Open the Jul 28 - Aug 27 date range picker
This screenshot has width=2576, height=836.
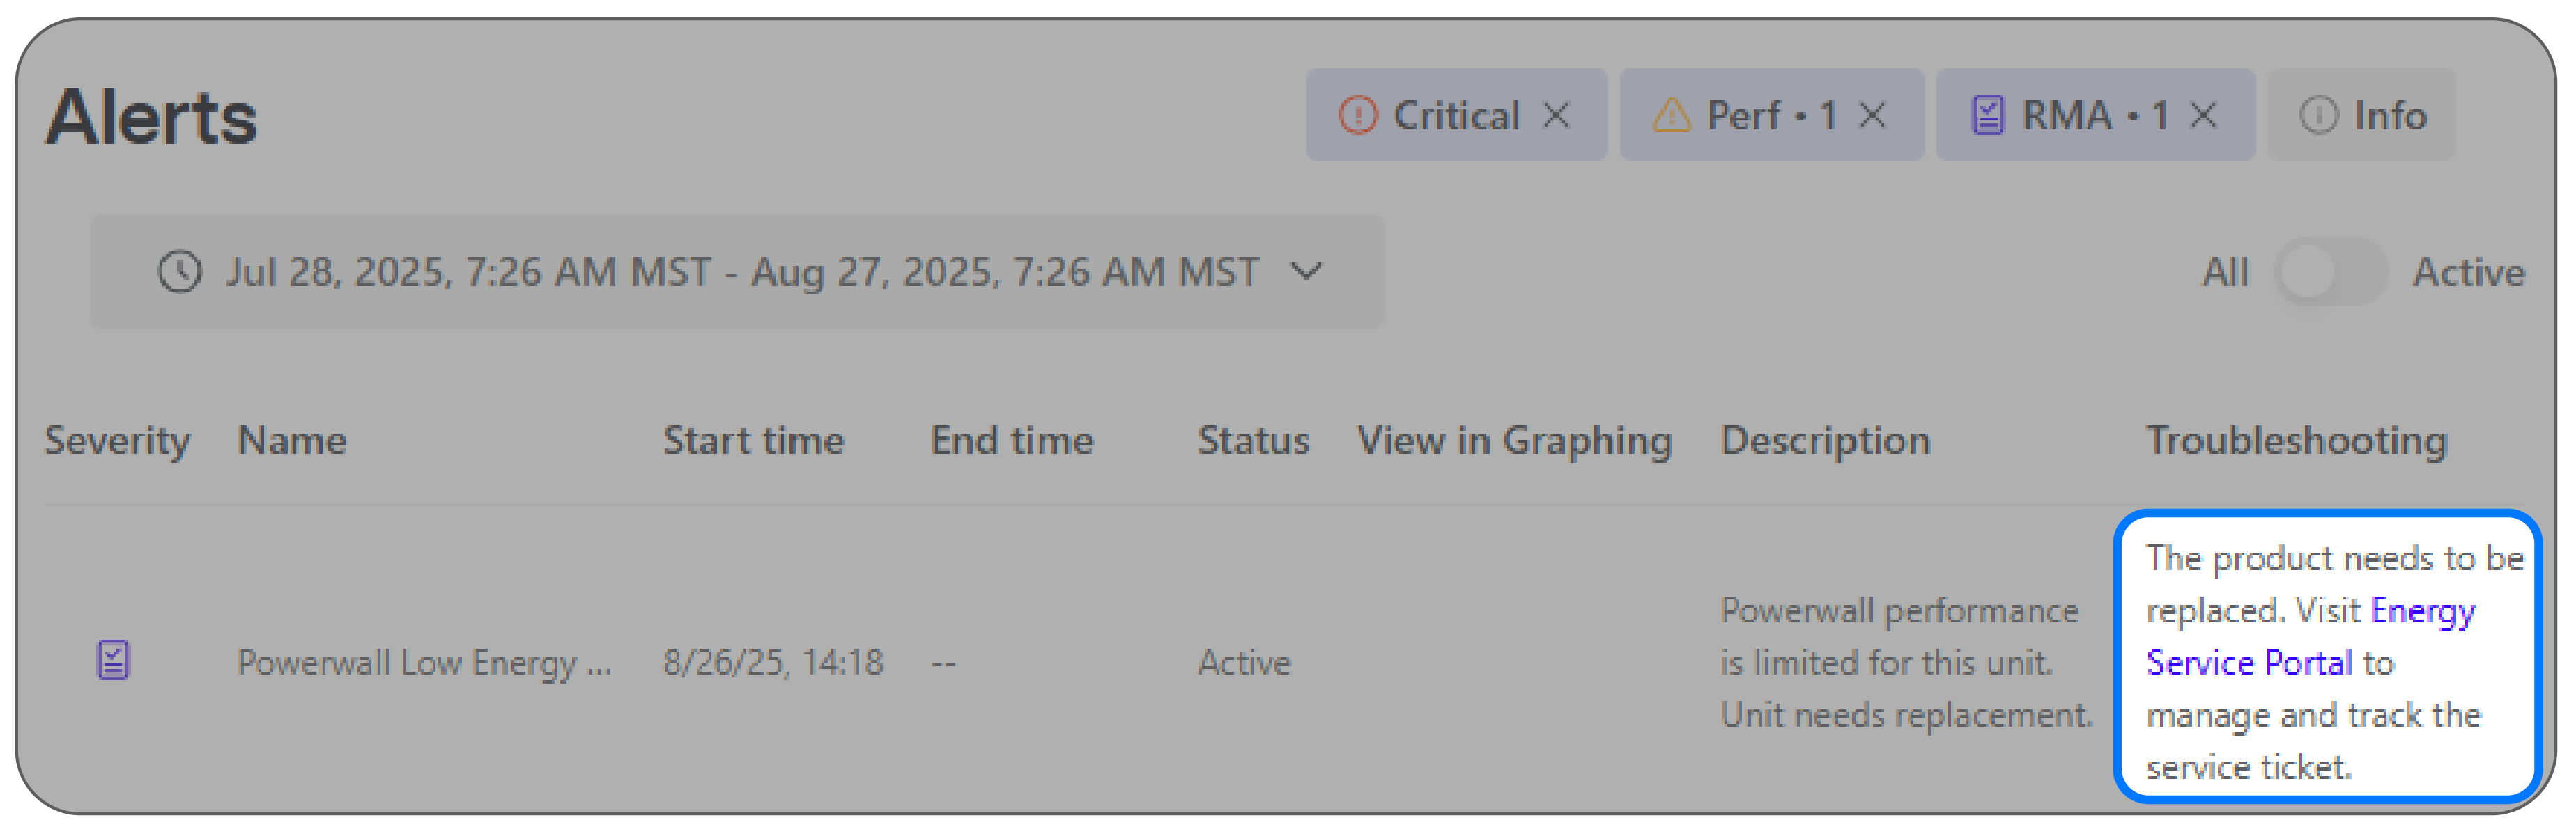tap(737, 271)
